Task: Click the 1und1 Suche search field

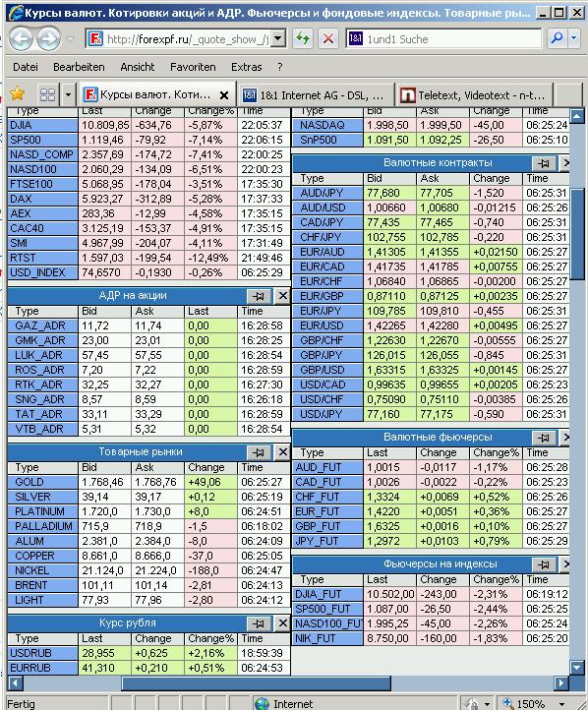Action: click(x=452, y=39)
